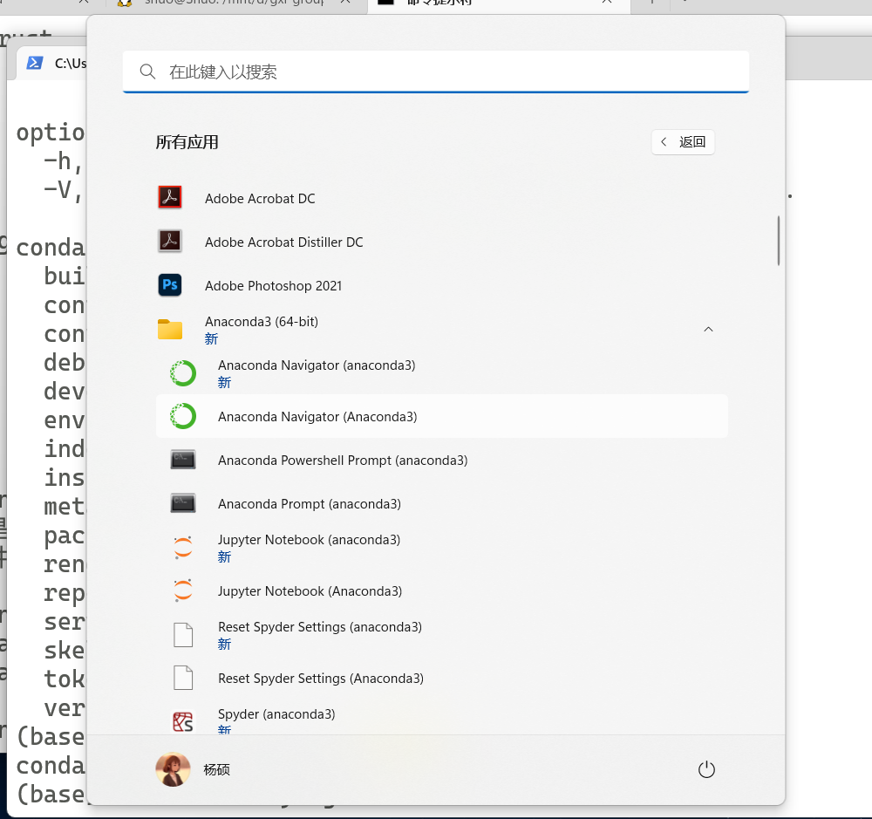
Task: Select Spyder (anaconda3) label
Action: pyautogui.click(x=276, y=713)
